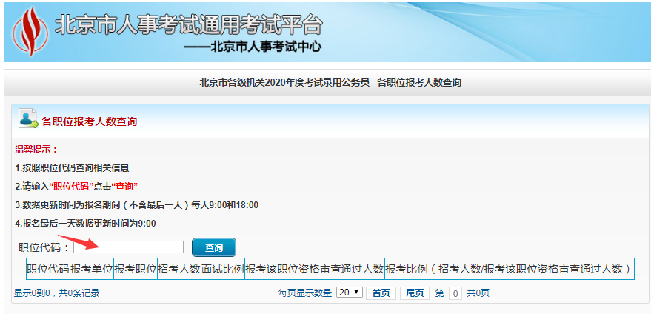
Task: Click tip 1 按照职位代码查询相关信息
Action: (73, 168)
